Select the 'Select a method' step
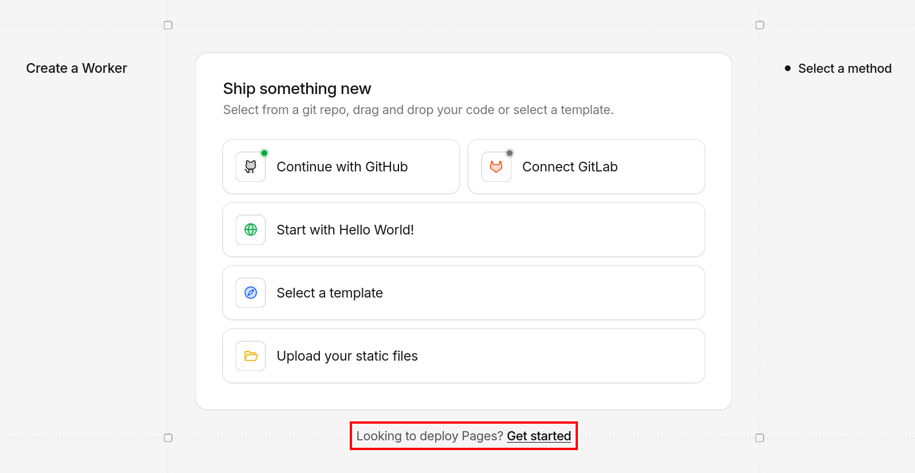 [844, 69]
